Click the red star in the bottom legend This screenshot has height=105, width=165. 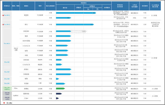pos(4,103)
